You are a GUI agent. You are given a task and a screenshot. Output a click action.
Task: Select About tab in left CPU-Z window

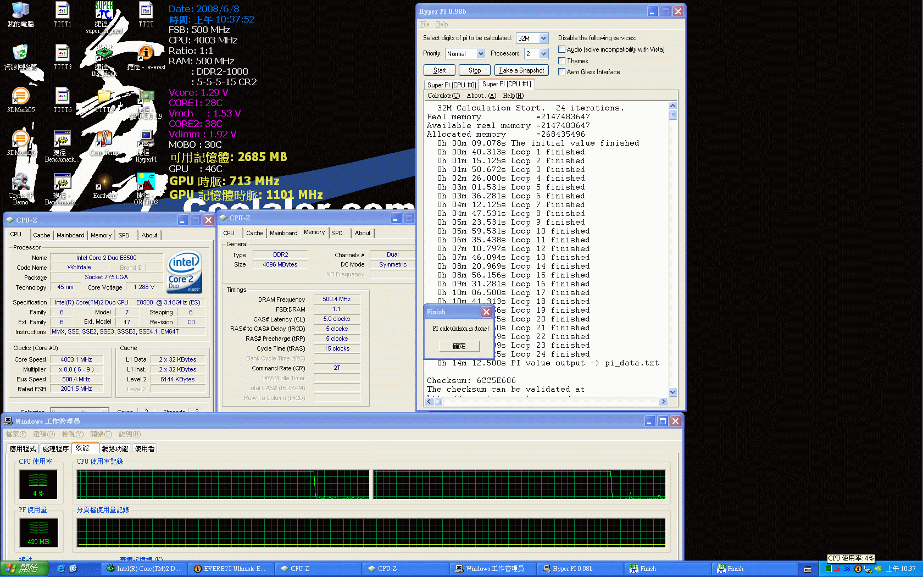pos(149,235)
